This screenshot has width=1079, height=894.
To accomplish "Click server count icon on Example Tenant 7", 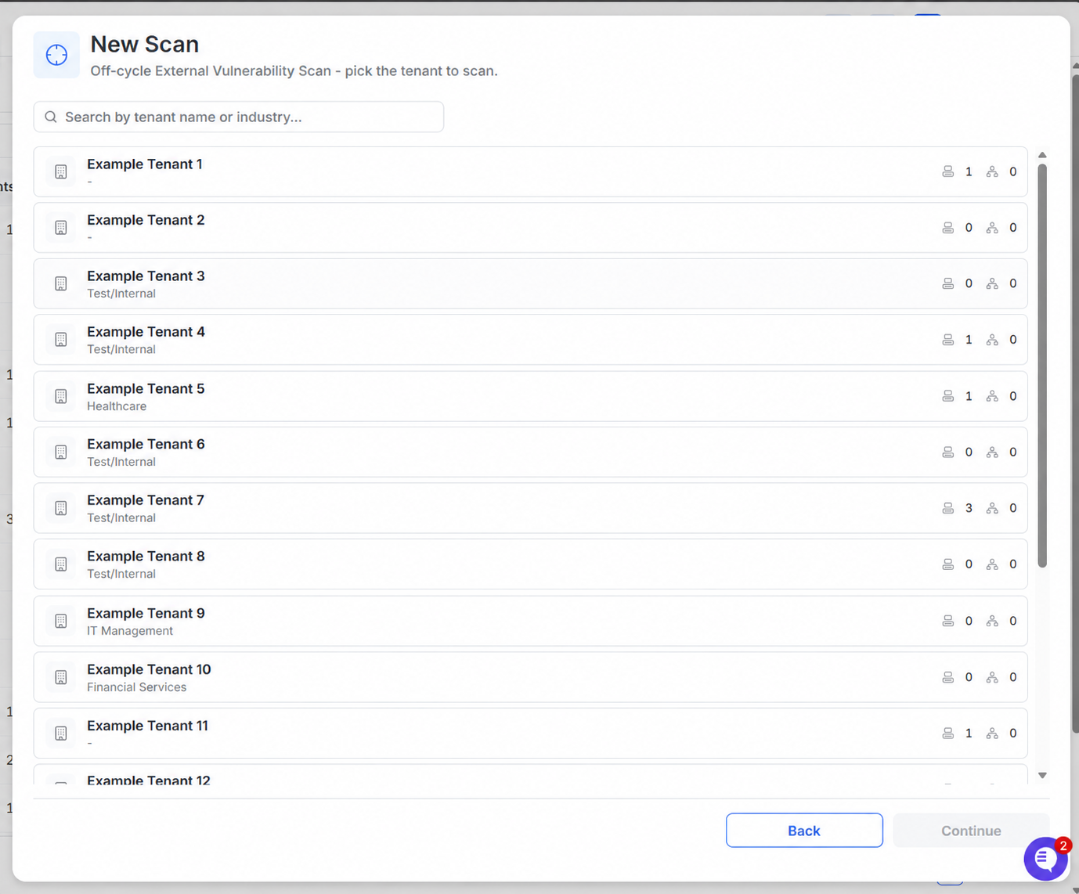I will 947,508.
